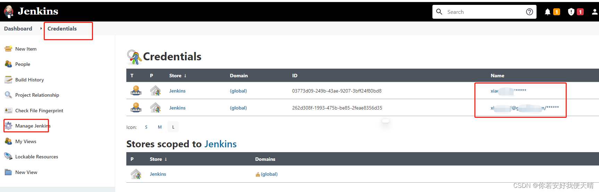599x192 pixels.
Task: Click the Domain column header
Action: tap(239, 76)
